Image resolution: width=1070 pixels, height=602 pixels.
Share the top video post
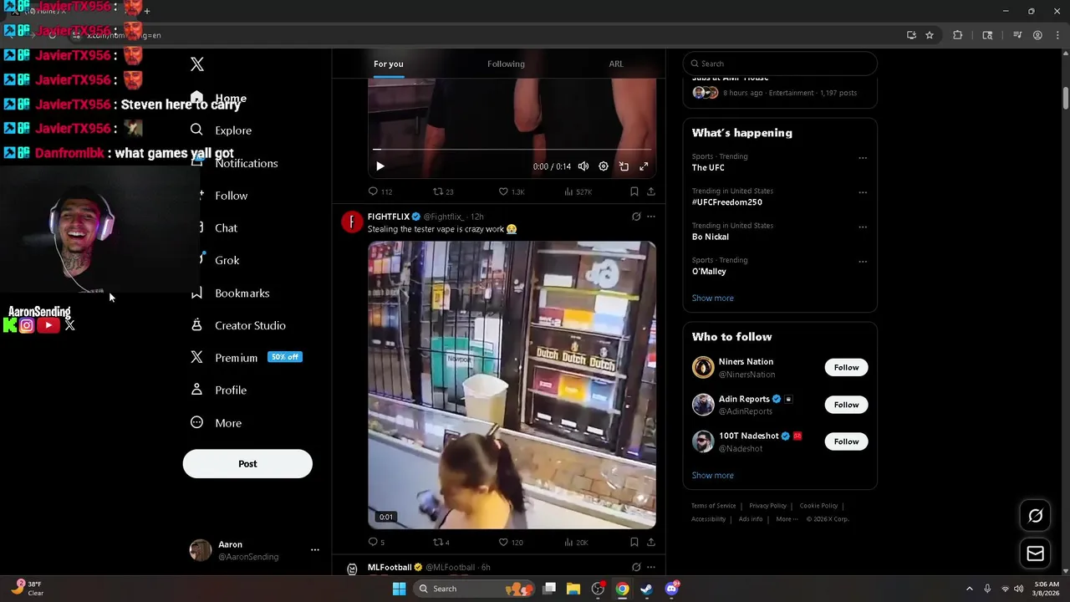coord(651,191)
